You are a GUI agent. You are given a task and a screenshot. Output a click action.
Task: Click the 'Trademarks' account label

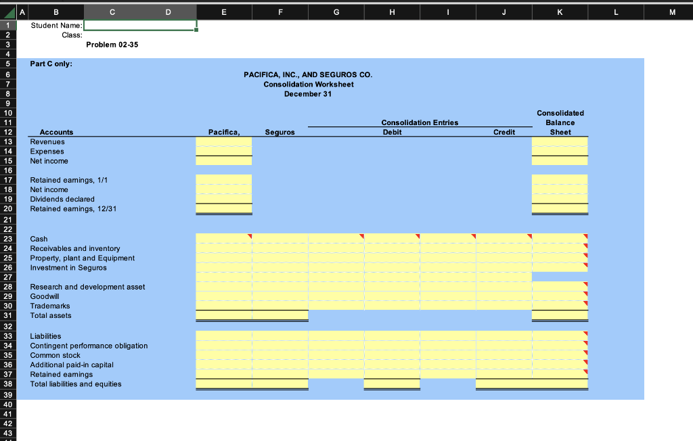50,306
